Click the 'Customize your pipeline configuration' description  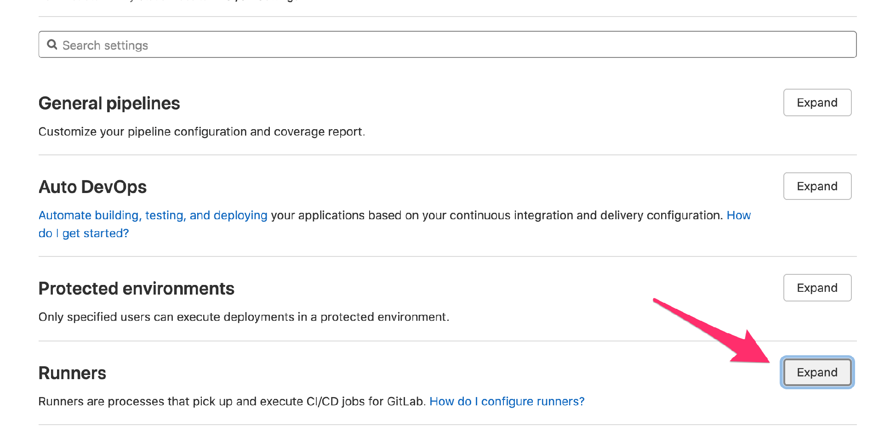point(201,132)
